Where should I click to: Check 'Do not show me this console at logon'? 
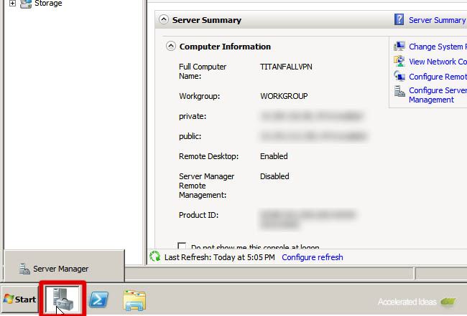click(x=182, y=246)
